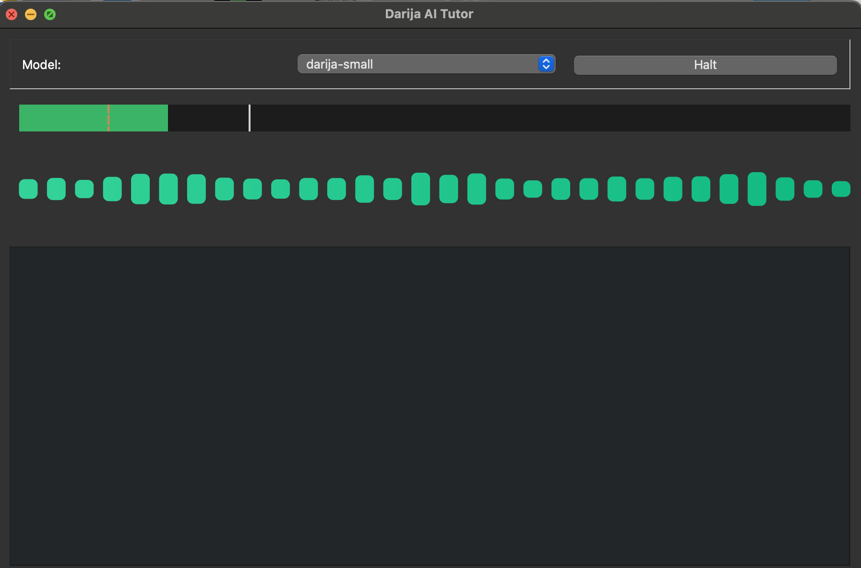The height and width of the screenshot is (568, 861).
Task: Click the blue chevron arrows on model selector
Action: click(546, 64)
